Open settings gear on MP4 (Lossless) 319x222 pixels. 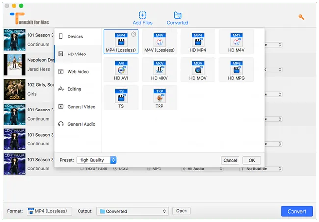point(133,34)
